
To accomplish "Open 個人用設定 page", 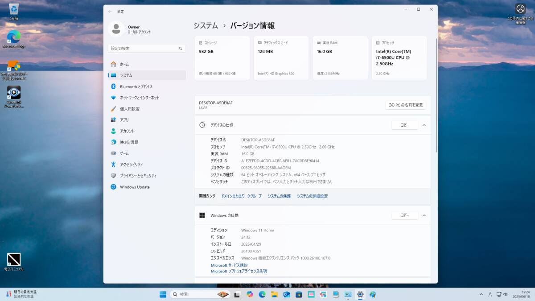I will tap(147, 109).
